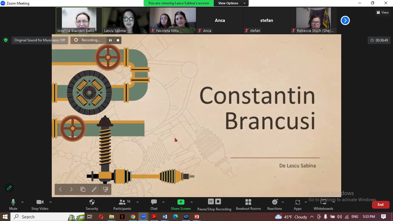Open Breakout Rooms
The height and width of the screenshot is (221, 393).
pyautogui.click(x=248, y=205)
